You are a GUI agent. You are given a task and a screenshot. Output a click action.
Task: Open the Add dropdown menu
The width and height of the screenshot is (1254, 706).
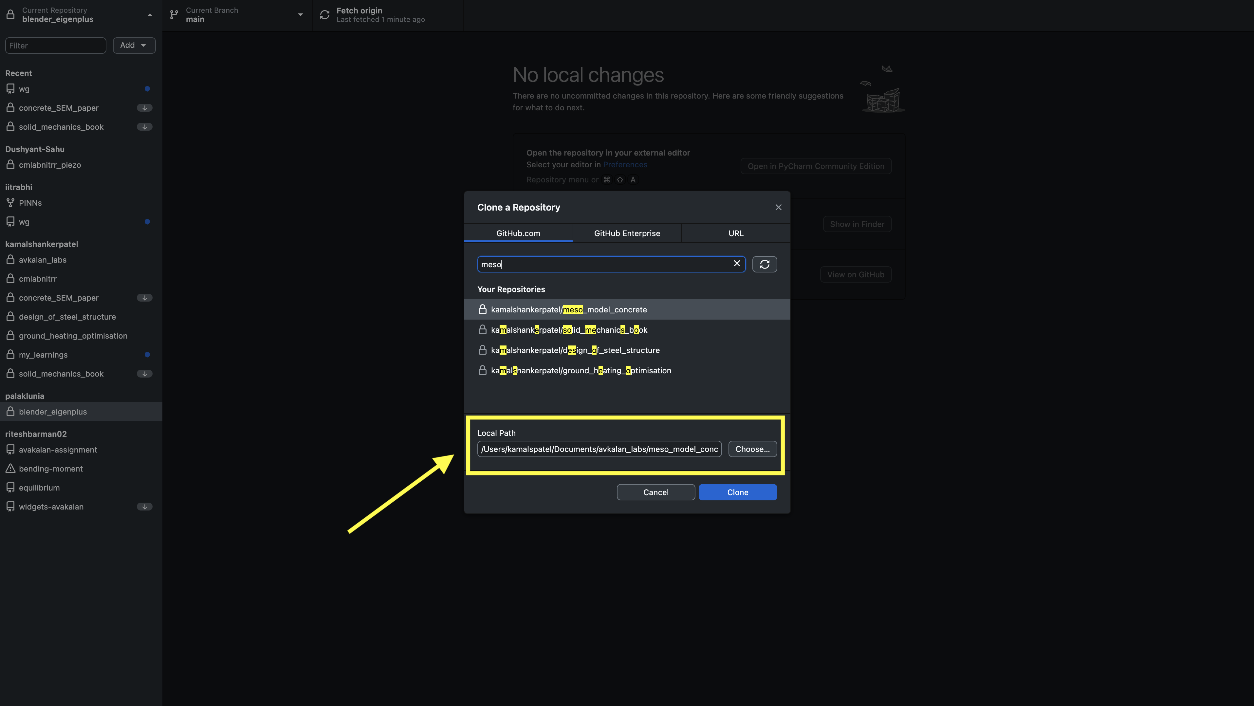(134, 45)
